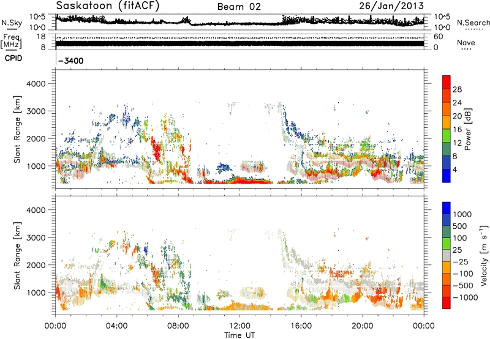Click the "Velocity [m s-1]" colorbar title

484,255
